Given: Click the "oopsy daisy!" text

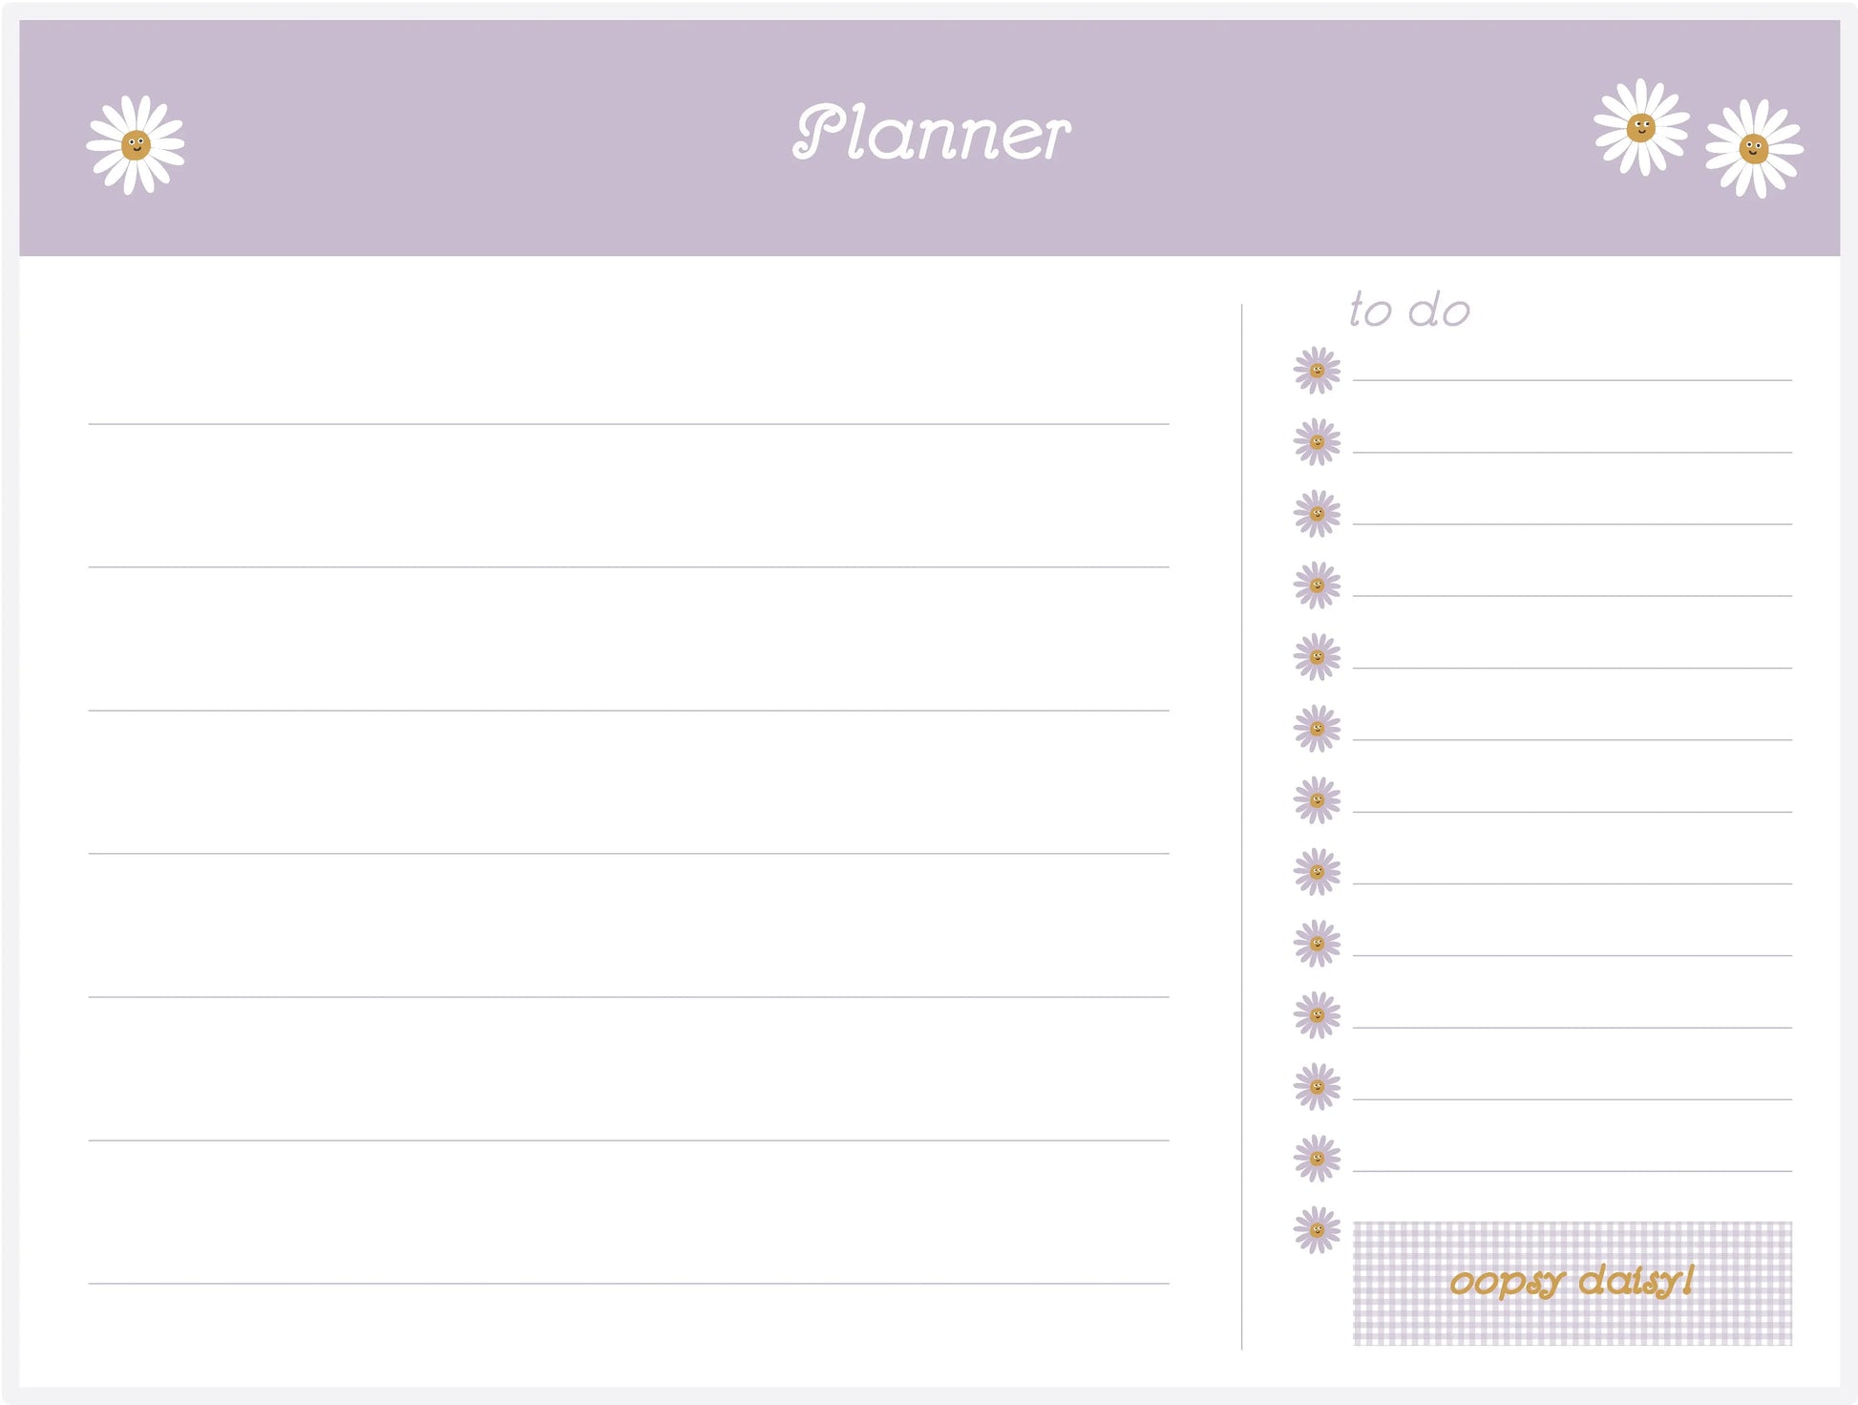Looking at the screenshot, I should point(1572,1282).
